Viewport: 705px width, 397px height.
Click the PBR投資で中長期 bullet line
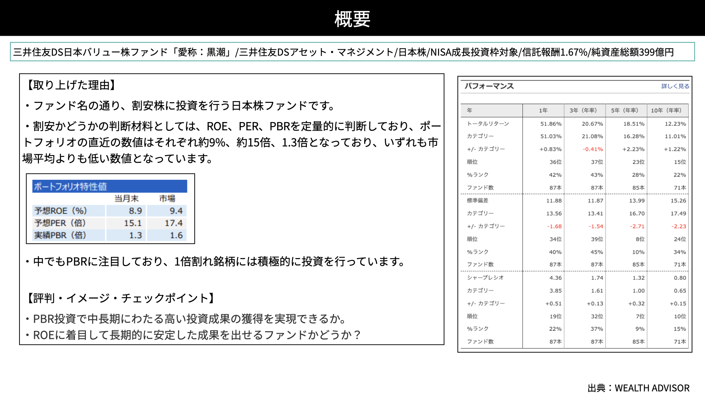click(x=185, y=319)
